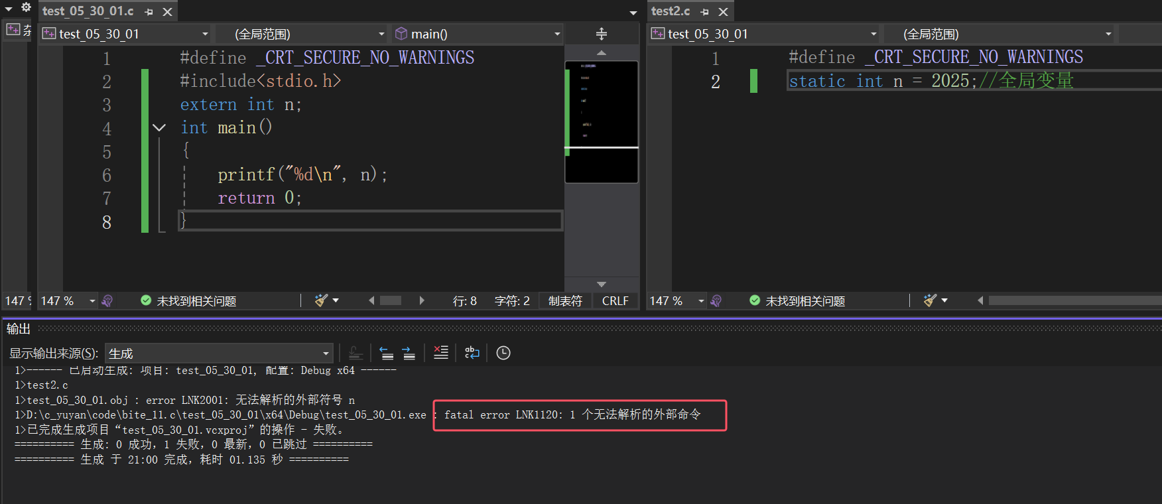1162x504 pixels.
Task: Click line 3 extern int n; code
Action: (241, 105)
